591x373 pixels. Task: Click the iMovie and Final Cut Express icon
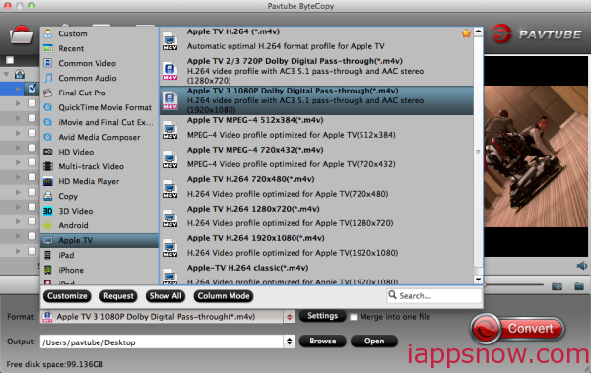coord(48,122)
